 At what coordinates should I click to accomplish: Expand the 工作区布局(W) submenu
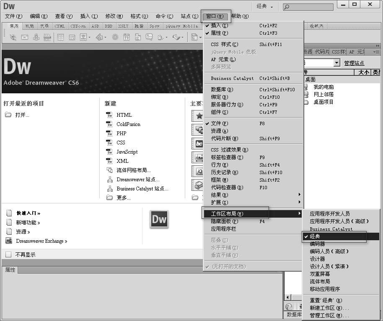point(253,214)
